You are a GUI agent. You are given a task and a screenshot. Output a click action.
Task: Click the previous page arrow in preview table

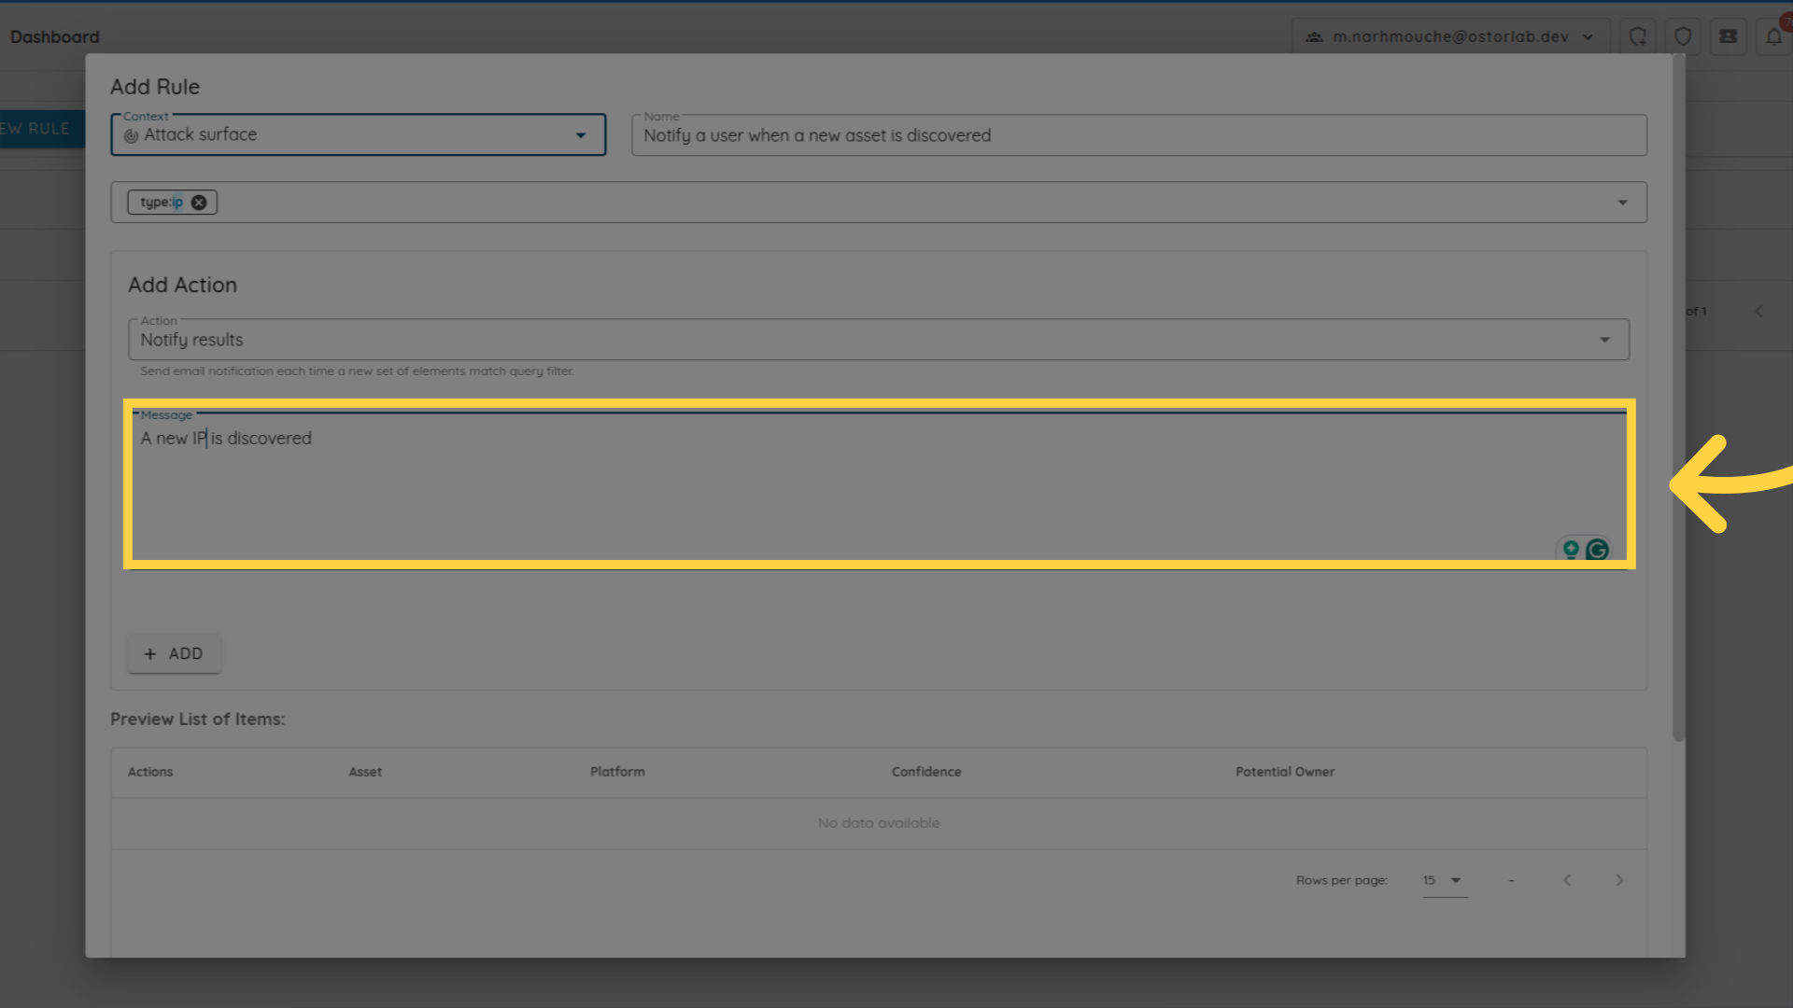click(1567, 880)
